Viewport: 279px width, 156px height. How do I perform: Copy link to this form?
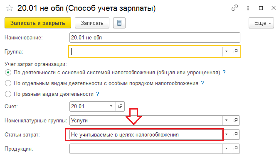[235, 8]
